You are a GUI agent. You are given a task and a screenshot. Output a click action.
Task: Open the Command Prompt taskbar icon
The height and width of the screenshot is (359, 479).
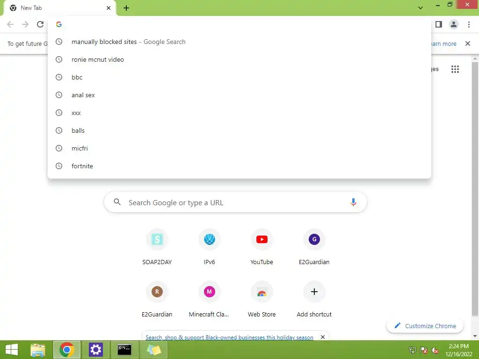pos(124,350)
